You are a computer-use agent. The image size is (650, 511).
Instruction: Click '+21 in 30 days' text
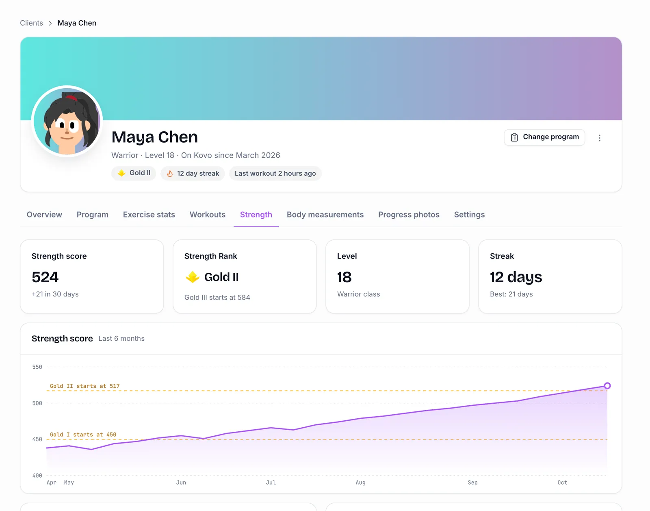[55, 294]
